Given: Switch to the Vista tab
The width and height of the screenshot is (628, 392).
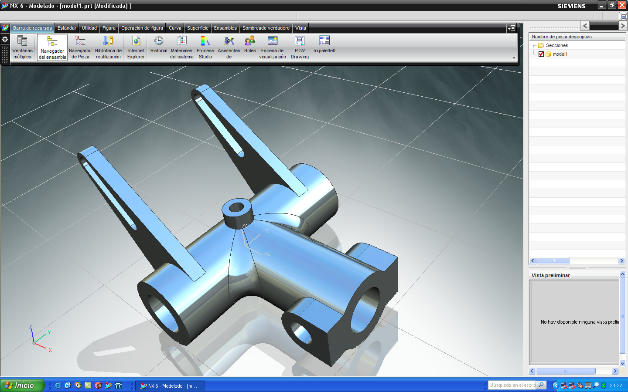Looking at the screenshot, I should (x=300, y=28).
